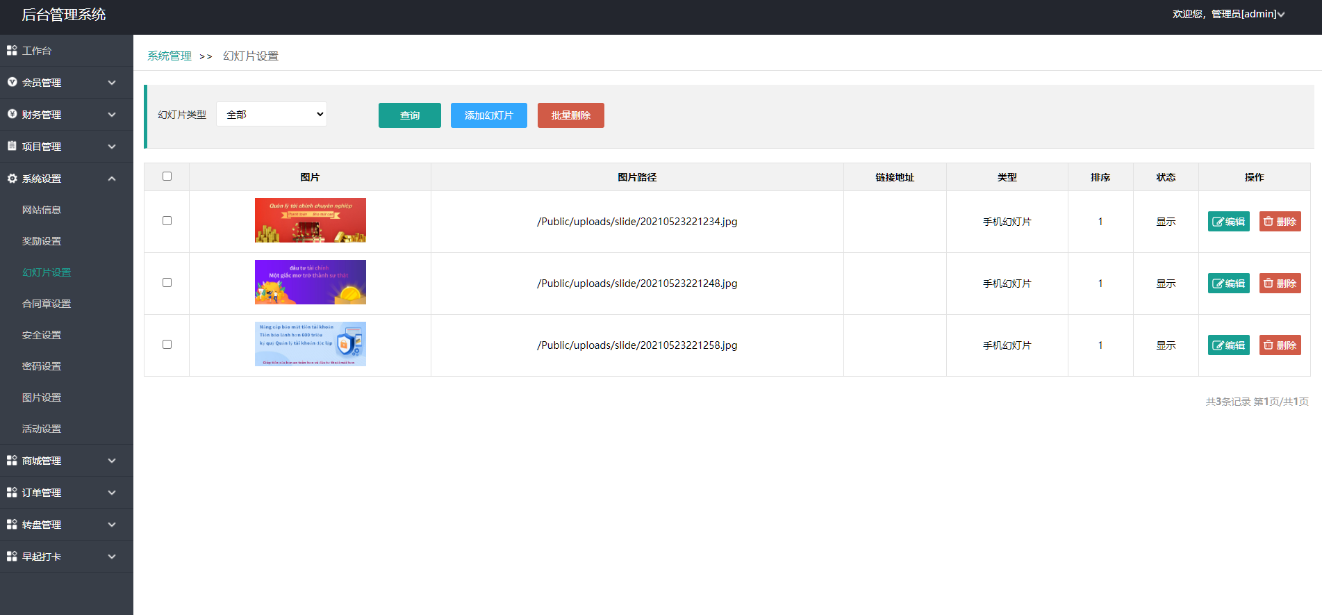Click the 财务管理 yen icon
This screenshot has height=615, width=1322.
point(12,114)
